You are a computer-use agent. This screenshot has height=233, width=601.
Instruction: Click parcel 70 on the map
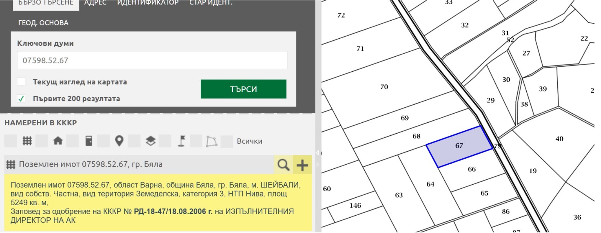pos(384,87)
